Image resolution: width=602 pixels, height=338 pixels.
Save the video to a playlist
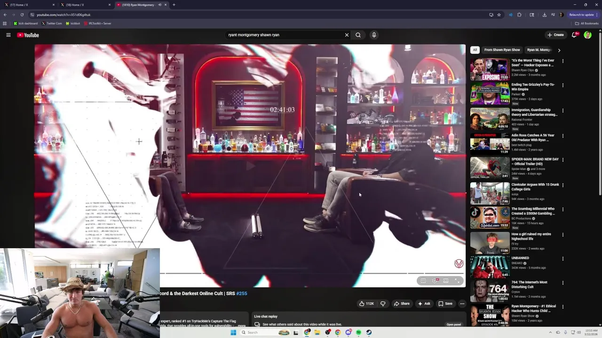click(445, 304)
